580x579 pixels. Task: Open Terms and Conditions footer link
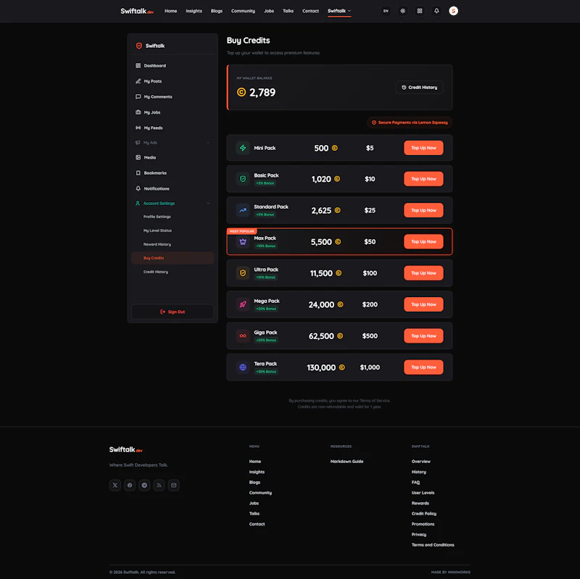[x=433, y=545]
